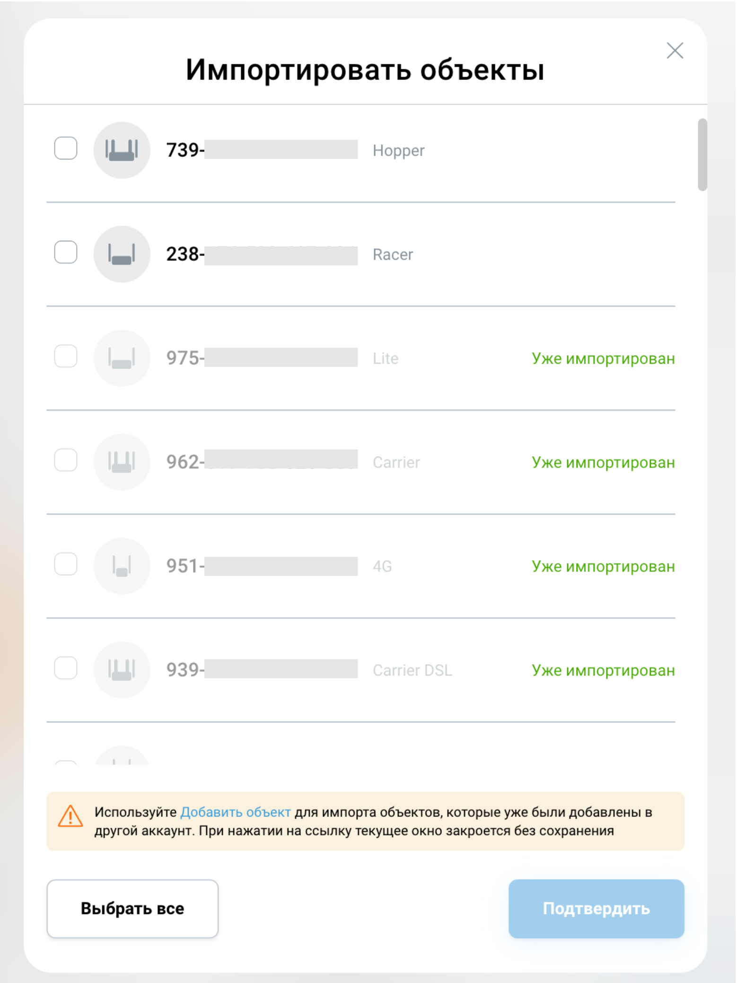Click the Carrier DSL router icon
737x983 pixels.
pyautogui.click(x=122, y=670)
